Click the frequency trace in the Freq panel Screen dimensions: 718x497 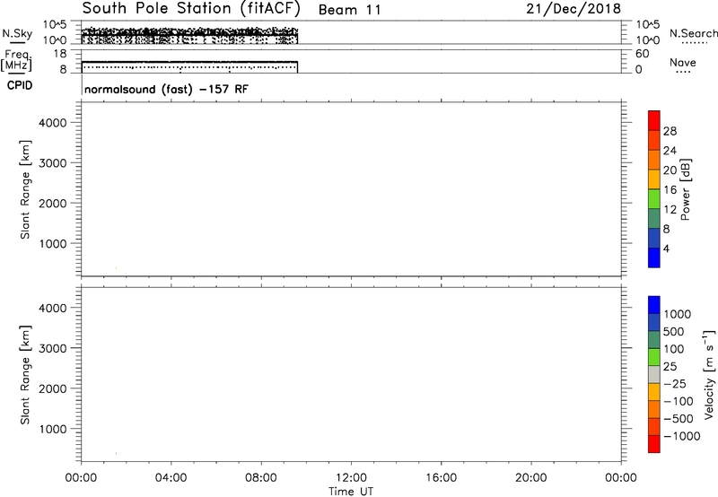pyautogui.click(x=189, y=61)
